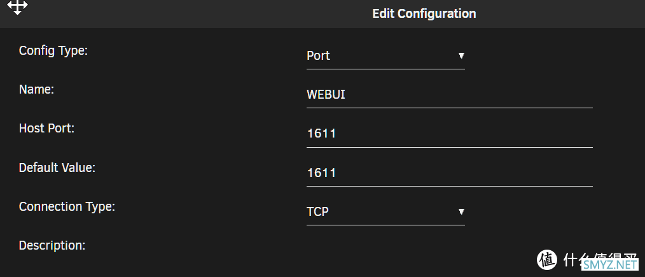This screenshot has height=277, width=645.
Task: Click the Edit Configuration dialog title
Action: 424,13
